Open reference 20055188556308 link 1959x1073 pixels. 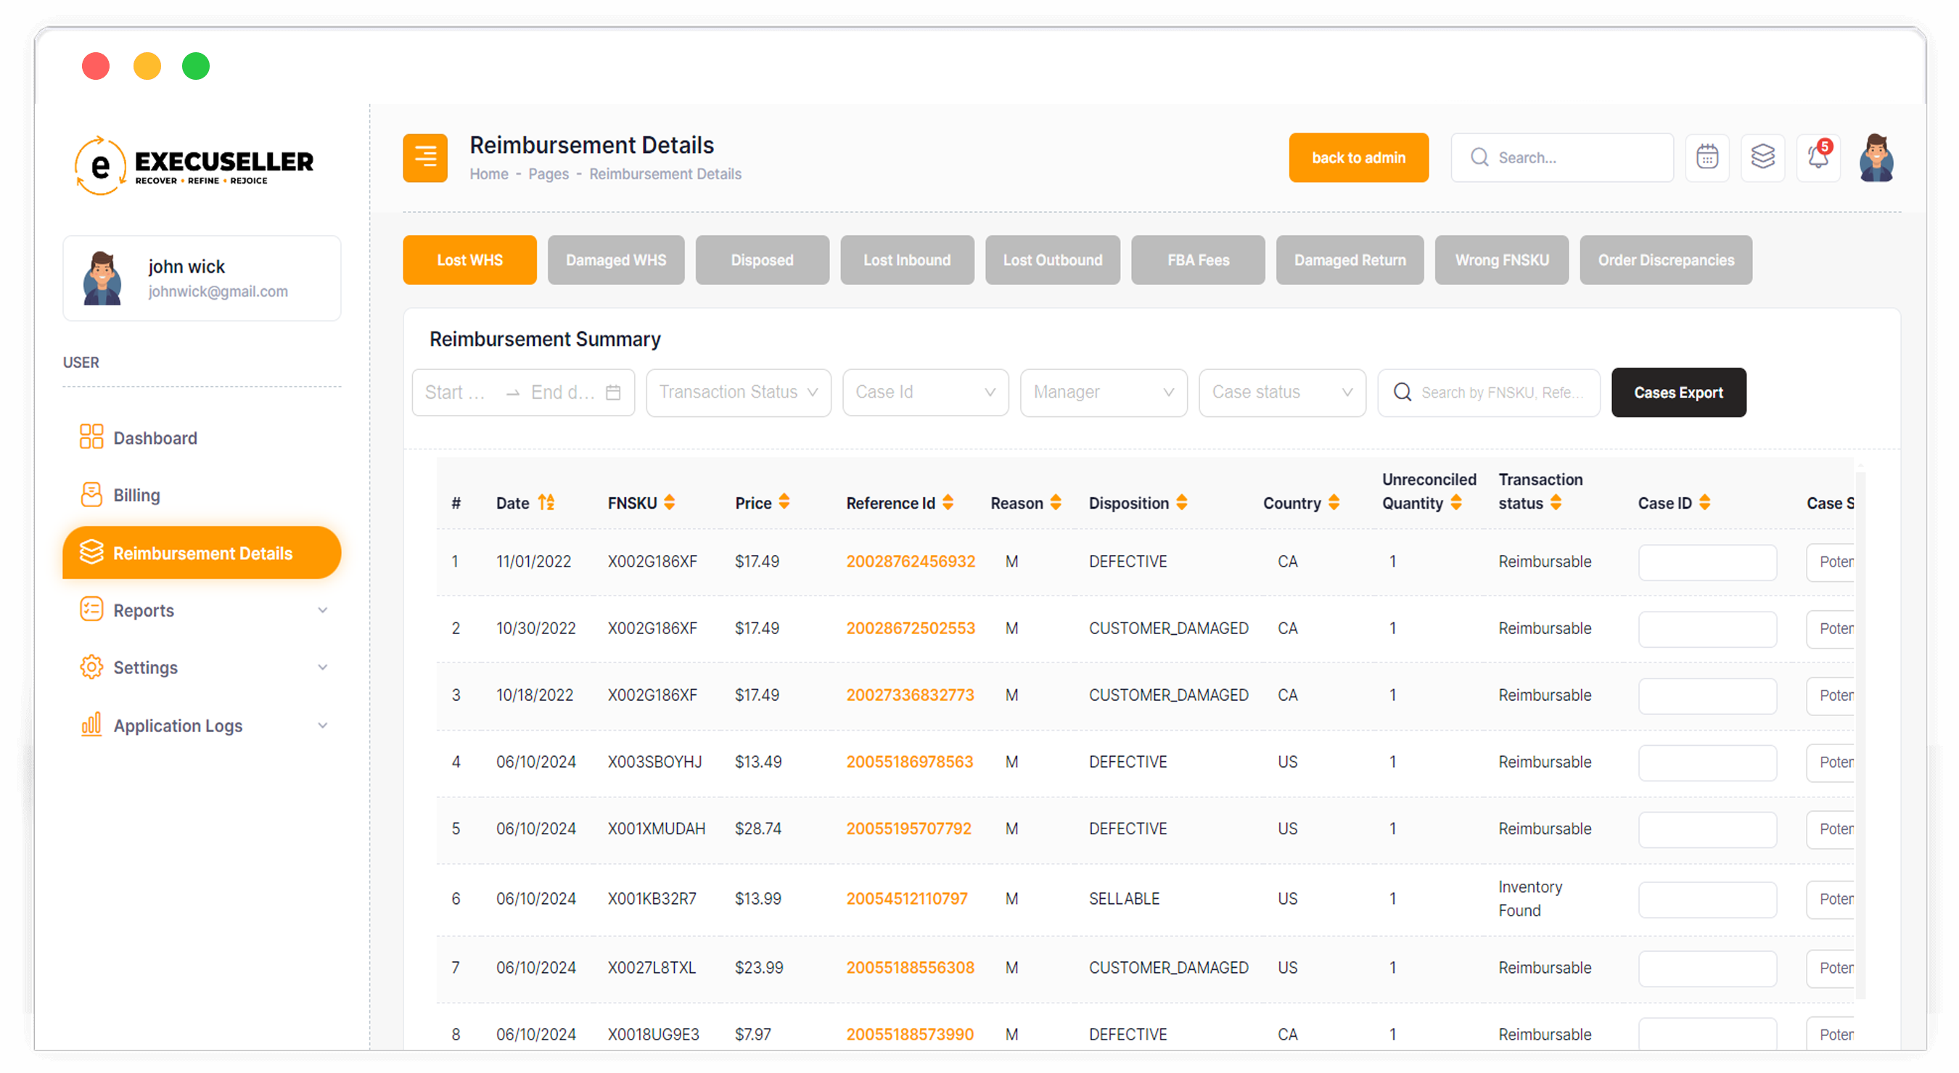[911, 967]
